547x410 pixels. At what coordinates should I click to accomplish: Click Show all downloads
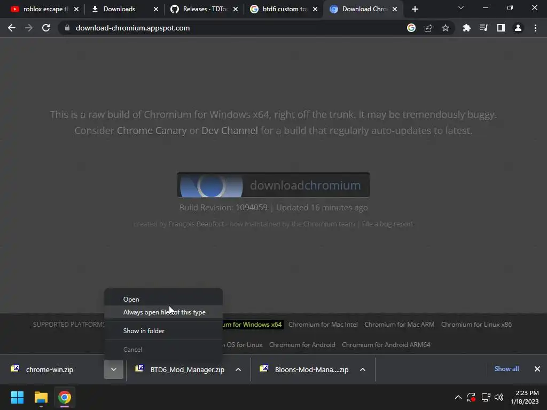pos(506,368)
